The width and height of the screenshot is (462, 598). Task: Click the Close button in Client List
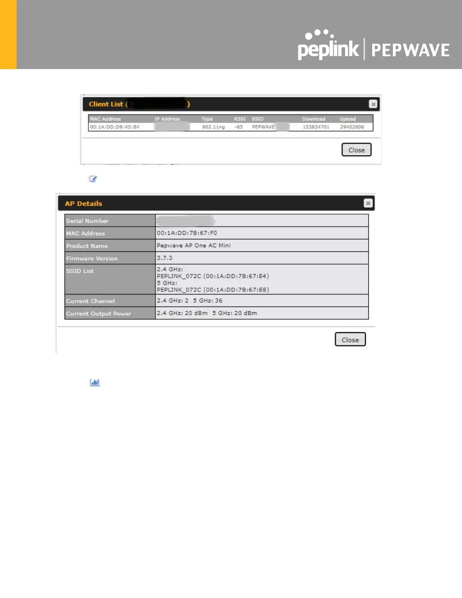coord(357,150)
